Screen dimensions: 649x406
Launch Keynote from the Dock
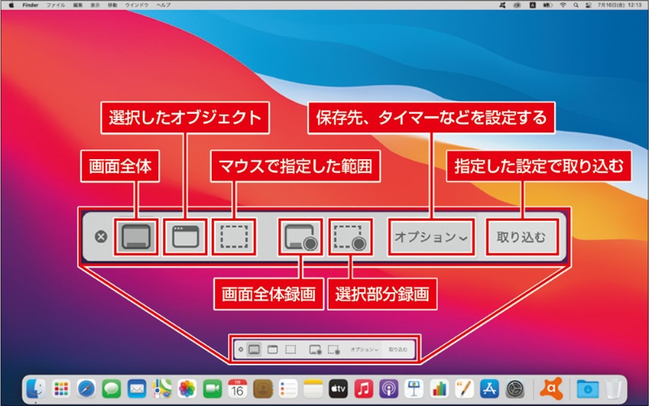click(415, 389)
